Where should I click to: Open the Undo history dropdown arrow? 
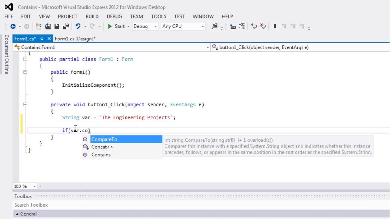pyautogui.click(x=85, y=26)
